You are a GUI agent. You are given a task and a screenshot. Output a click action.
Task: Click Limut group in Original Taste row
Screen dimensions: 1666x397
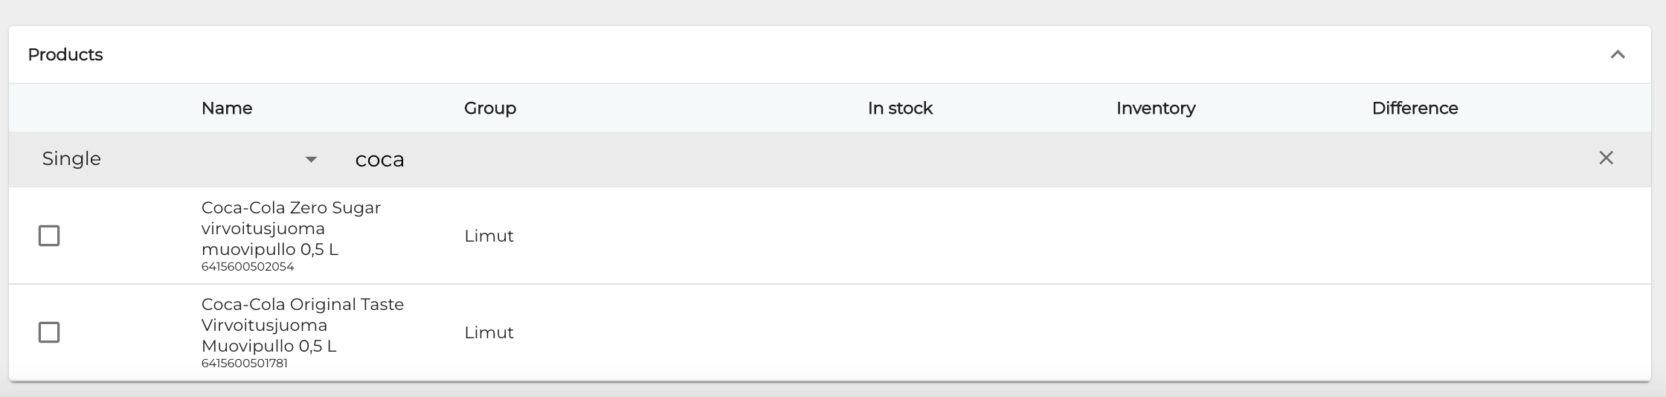click(489, 333)
